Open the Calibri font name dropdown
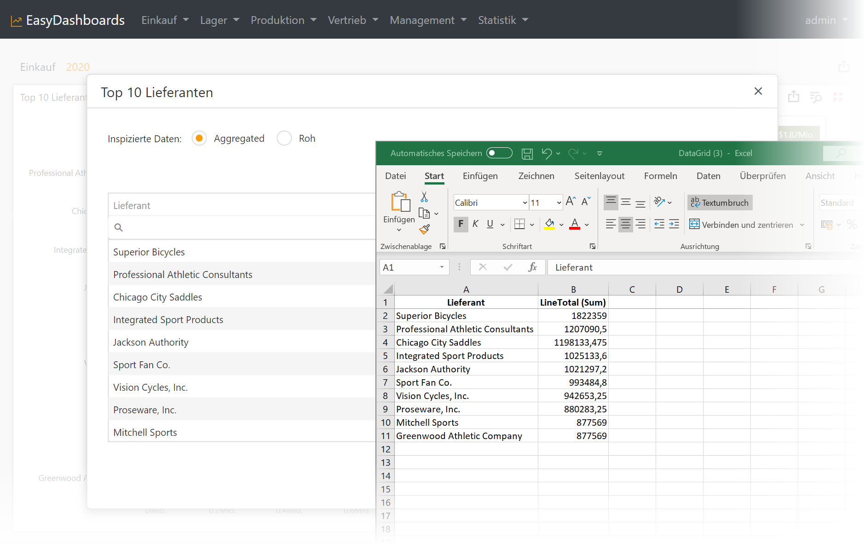865x544 pixels. [525, 203]
